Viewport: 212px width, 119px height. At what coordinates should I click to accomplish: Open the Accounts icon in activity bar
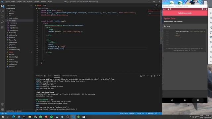pyautogui.click(x=3, y=104)
